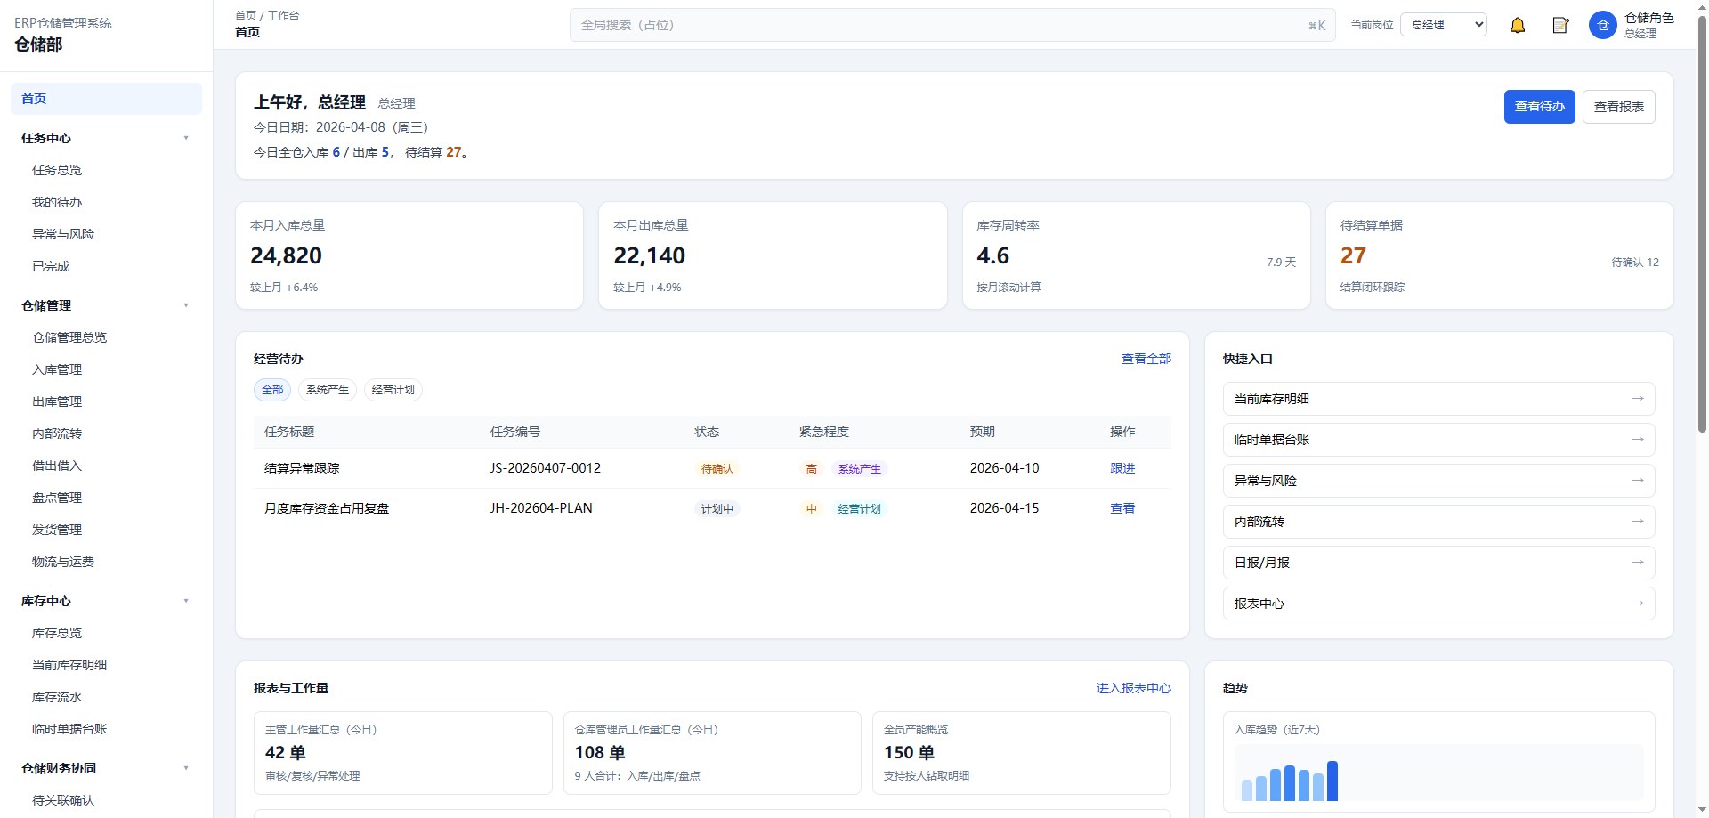Select the 系统产生 filter tab
The image size is (1709, 818).
pyautogui.click(x=328, y=390)
